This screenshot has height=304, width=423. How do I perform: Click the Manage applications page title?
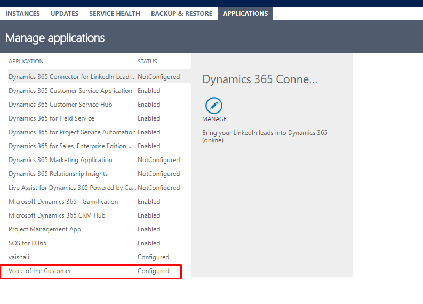[x=55, y=38]
